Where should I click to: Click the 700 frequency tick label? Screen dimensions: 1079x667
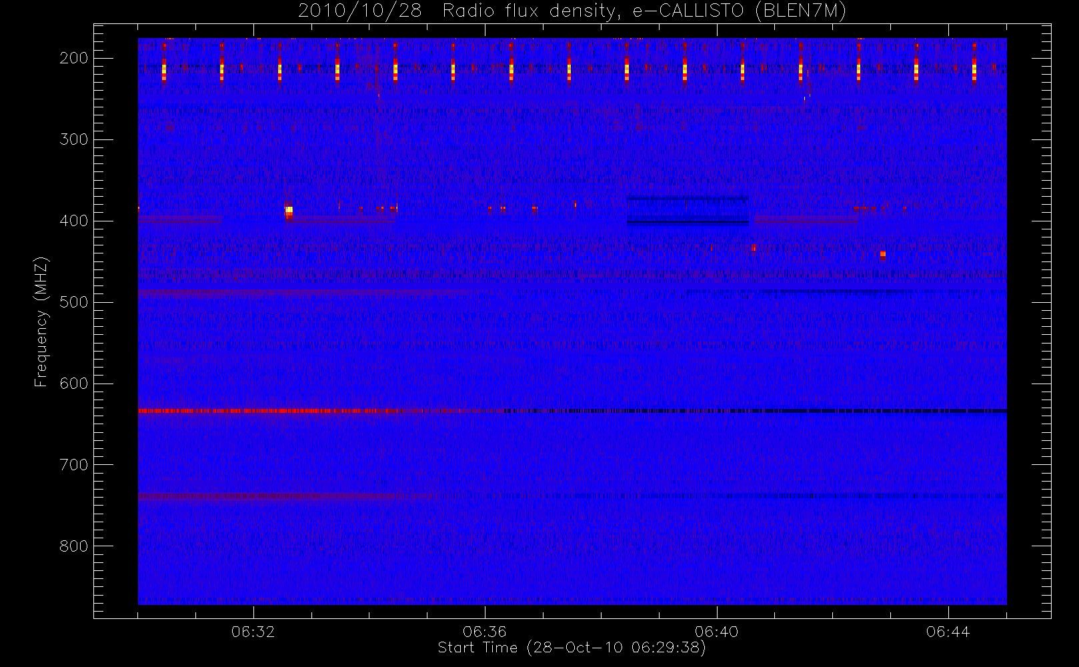[x=74, y=465]
